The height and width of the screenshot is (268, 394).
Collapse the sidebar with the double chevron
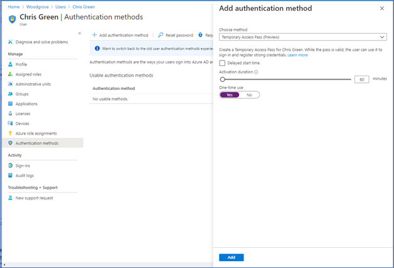[x=80, y=33]
